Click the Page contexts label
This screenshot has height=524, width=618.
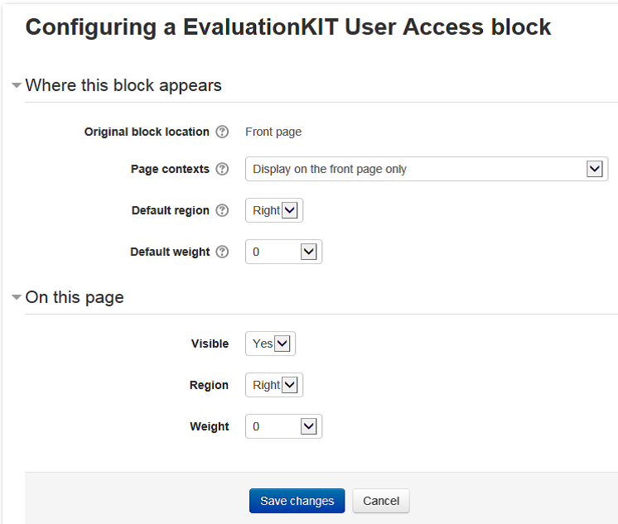(x=170, y=169)
